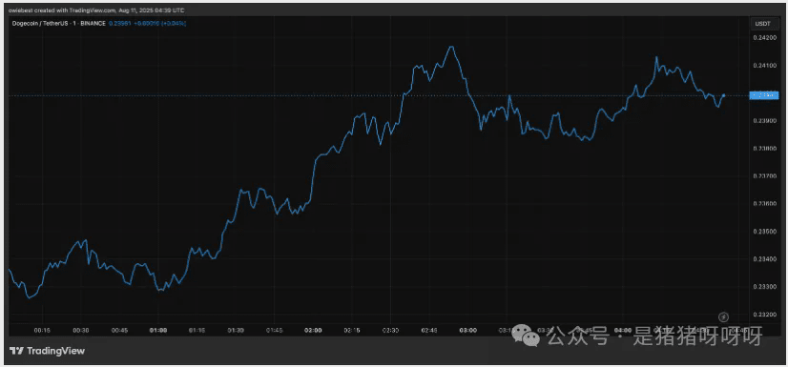Click the 02:45 time axis label
This screenshot has width=788, height=367.
429,331
